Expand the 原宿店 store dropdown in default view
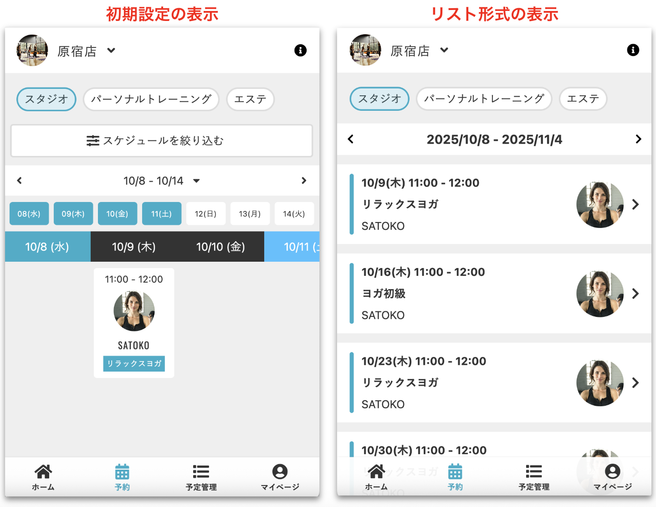Viewport: 656px width, 507px height. [111, 51]
